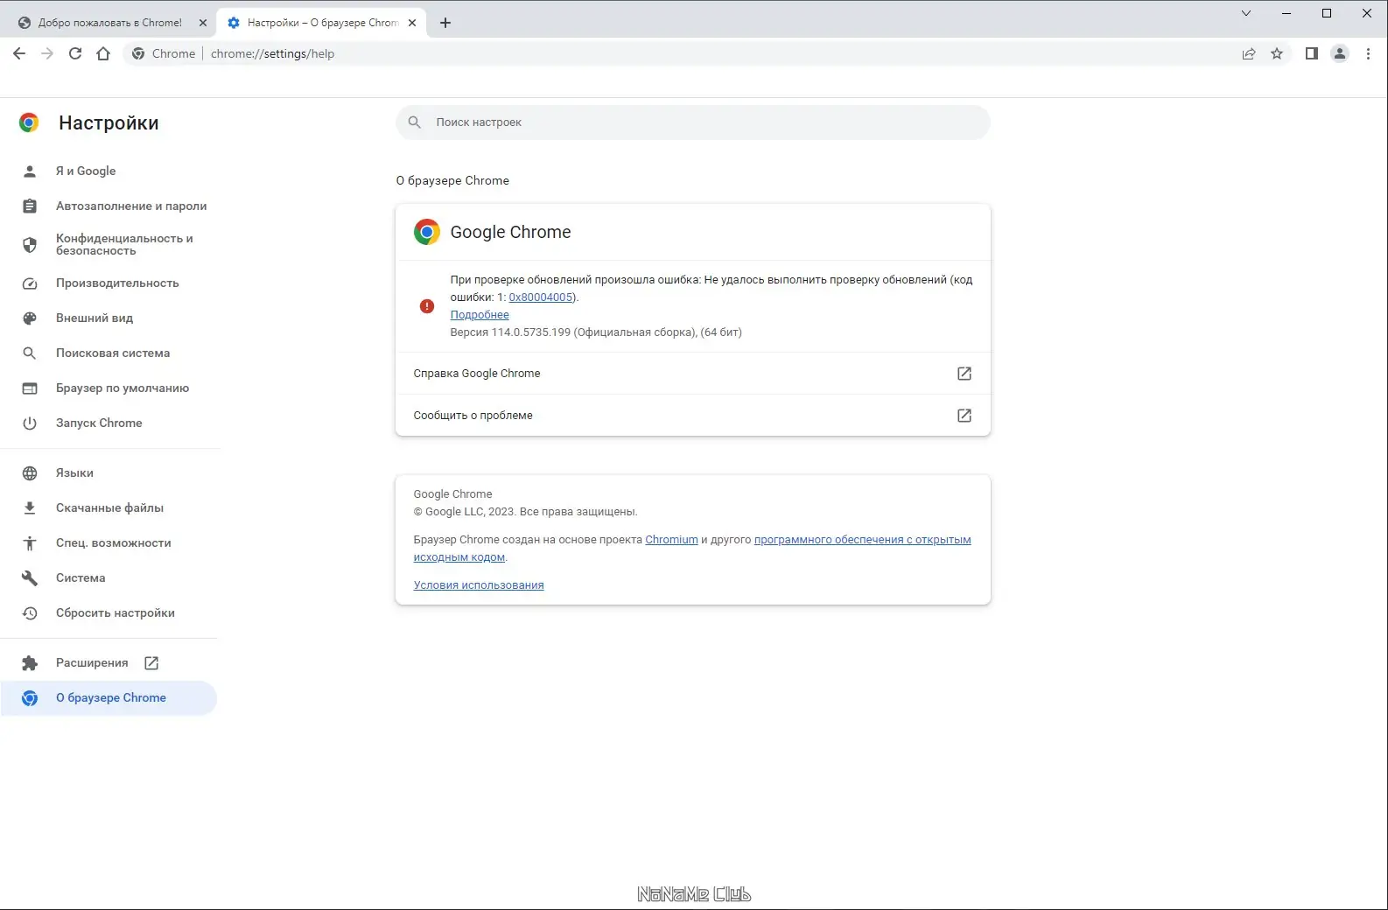Click the version text 'Версия 114.0.5735.199'
This screenshot has width=1388, height=910.
(x=510, y=332)
